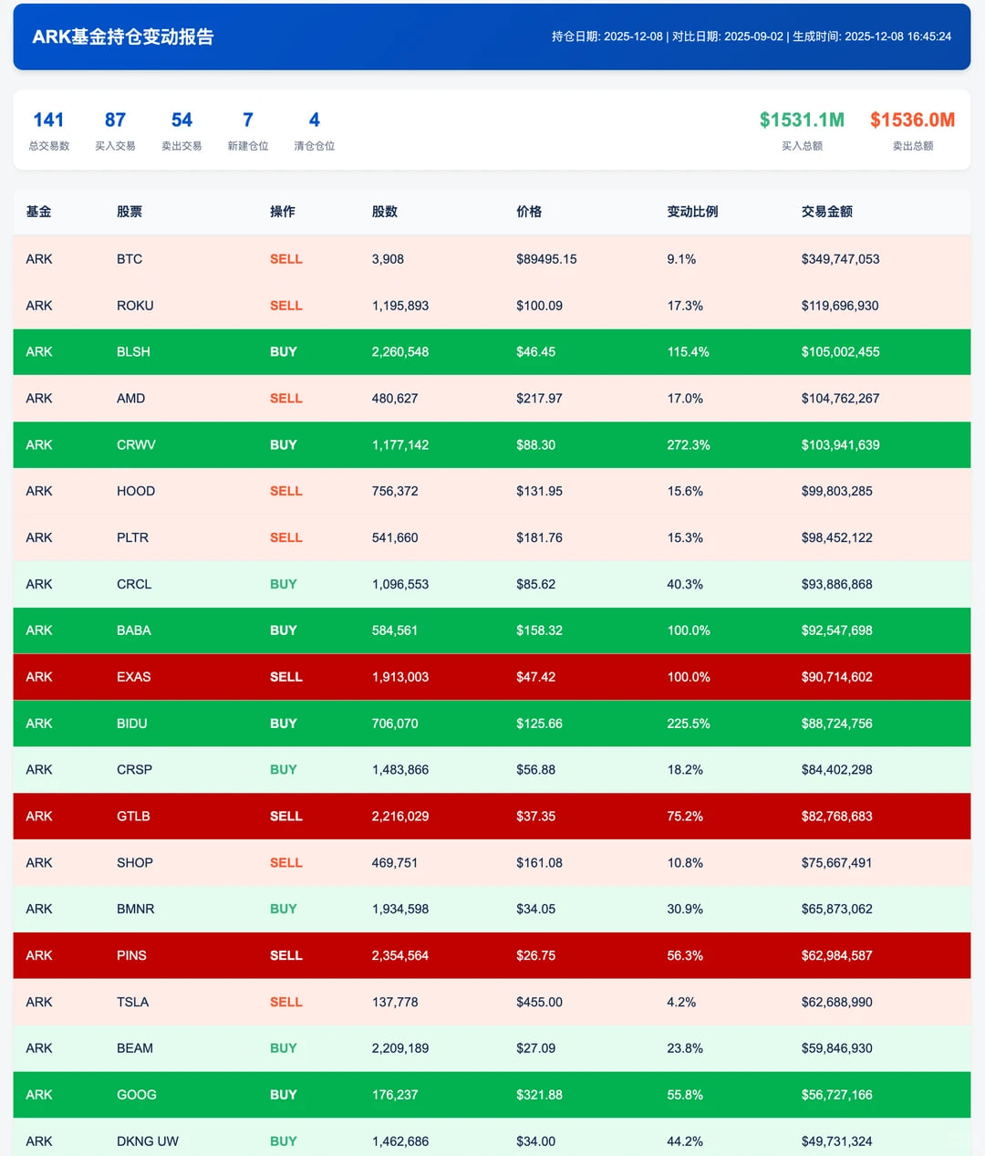Click the 操作 column header
This screenshot has height=1156, width=985.
pos(283,212)
